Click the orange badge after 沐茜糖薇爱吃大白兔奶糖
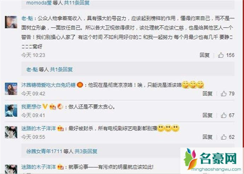Viewport: 244px width, 174px height. pos(80,85)
